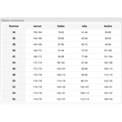Screen dimensions: 122x122
Task: Click the size 48 row label
Action: click(14, 75)
